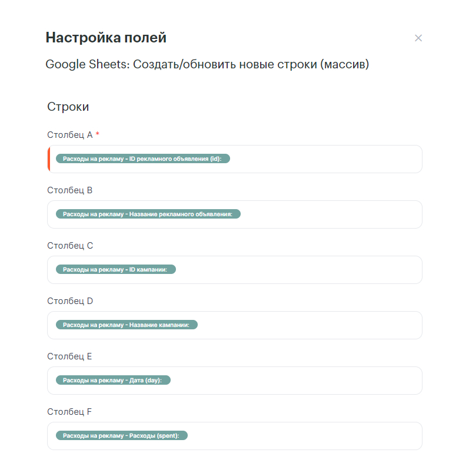Viewport: 459px width, 456px height.
Task: Click the Столбец F label text
Action: click(69, 412)
